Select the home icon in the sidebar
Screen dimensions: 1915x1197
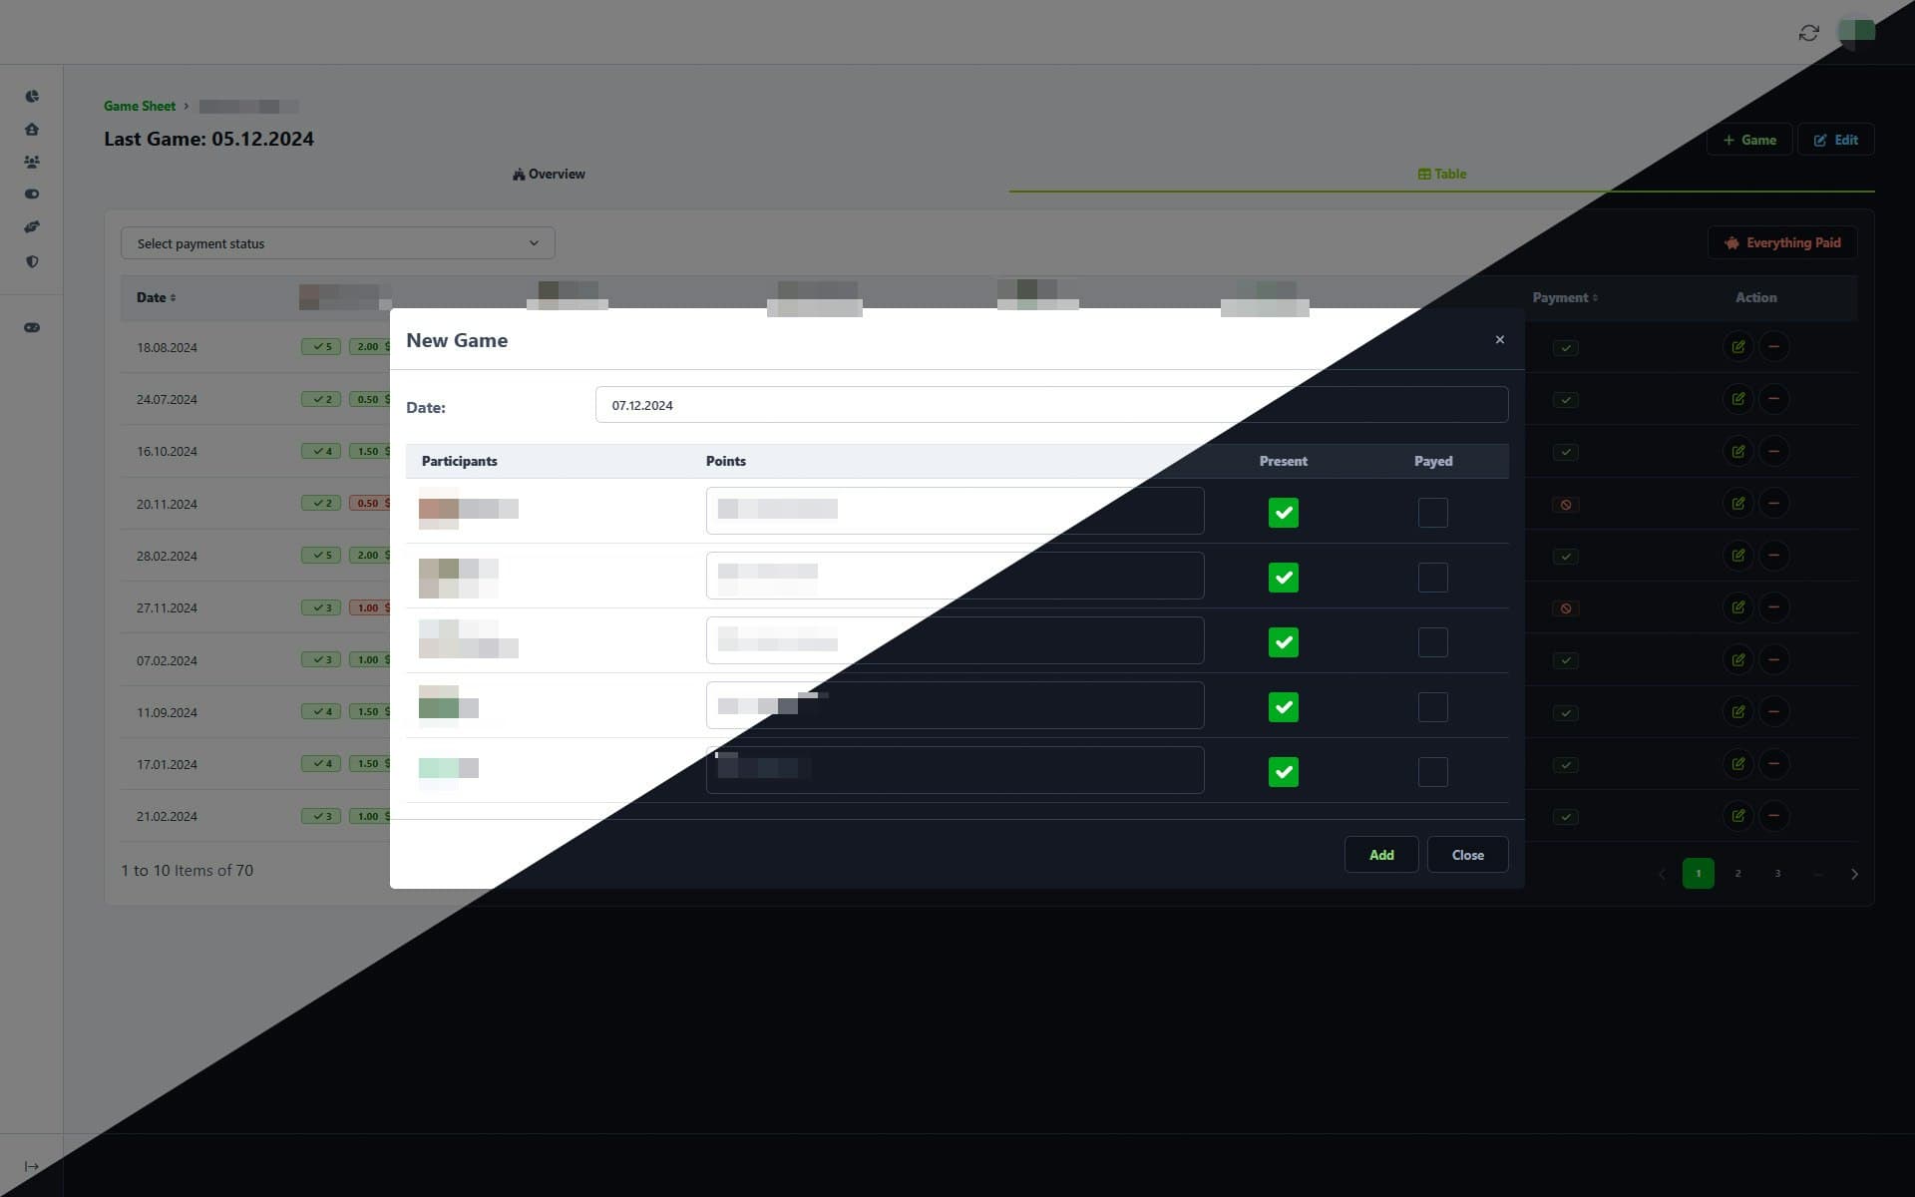tap(32, 129)
